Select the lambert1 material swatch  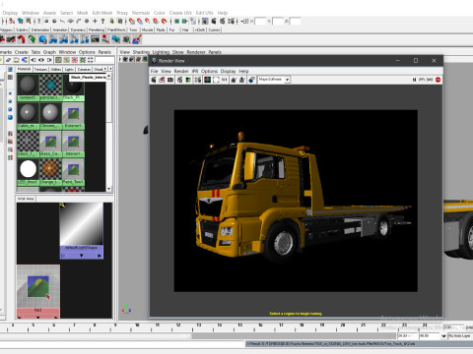pyautogui.click(x=28, y=88)
